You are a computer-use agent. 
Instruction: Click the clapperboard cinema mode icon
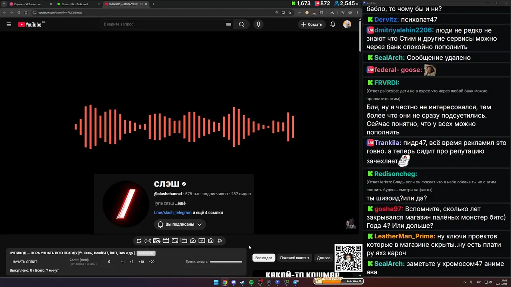click(x=166, y=241)
